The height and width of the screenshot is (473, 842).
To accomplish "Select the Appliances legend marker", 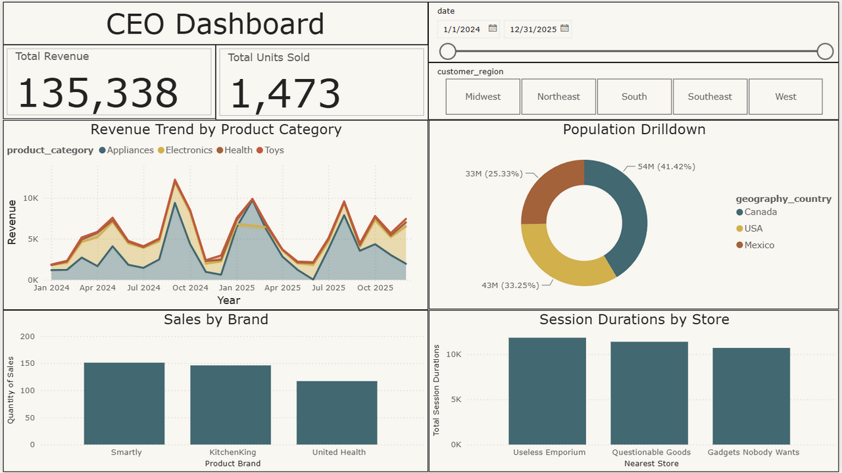I will coord(103,151).
